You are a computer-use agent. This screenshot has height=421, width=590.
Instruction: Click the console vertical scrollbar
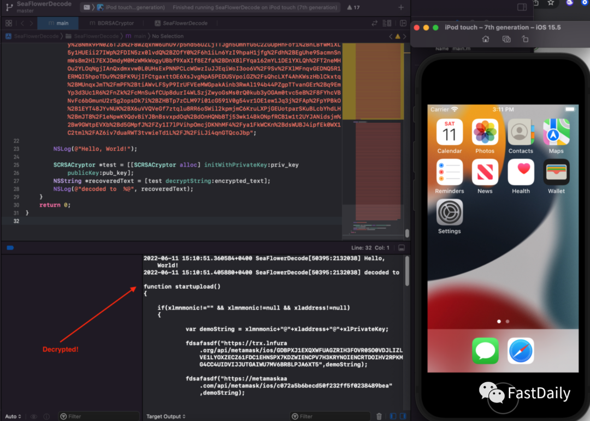tap(407, 271)
